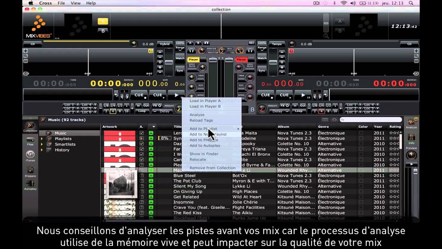The image size is (442, 249).
Task: Open the iTunes library icon
Action: click(x=30, y=155)
